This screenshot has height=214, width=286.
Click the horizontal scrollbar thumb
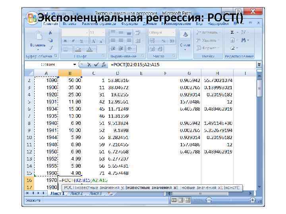point(201,193)
